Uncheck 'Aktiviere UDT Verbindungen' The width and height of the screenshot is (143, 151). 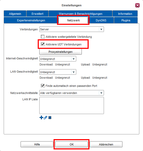[43, 44]
